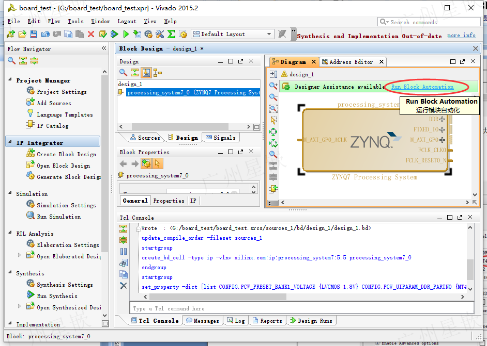Click the Flow Navigator vertical scrollbar
The image size is (487, 346).
click(x=104, y=164)
